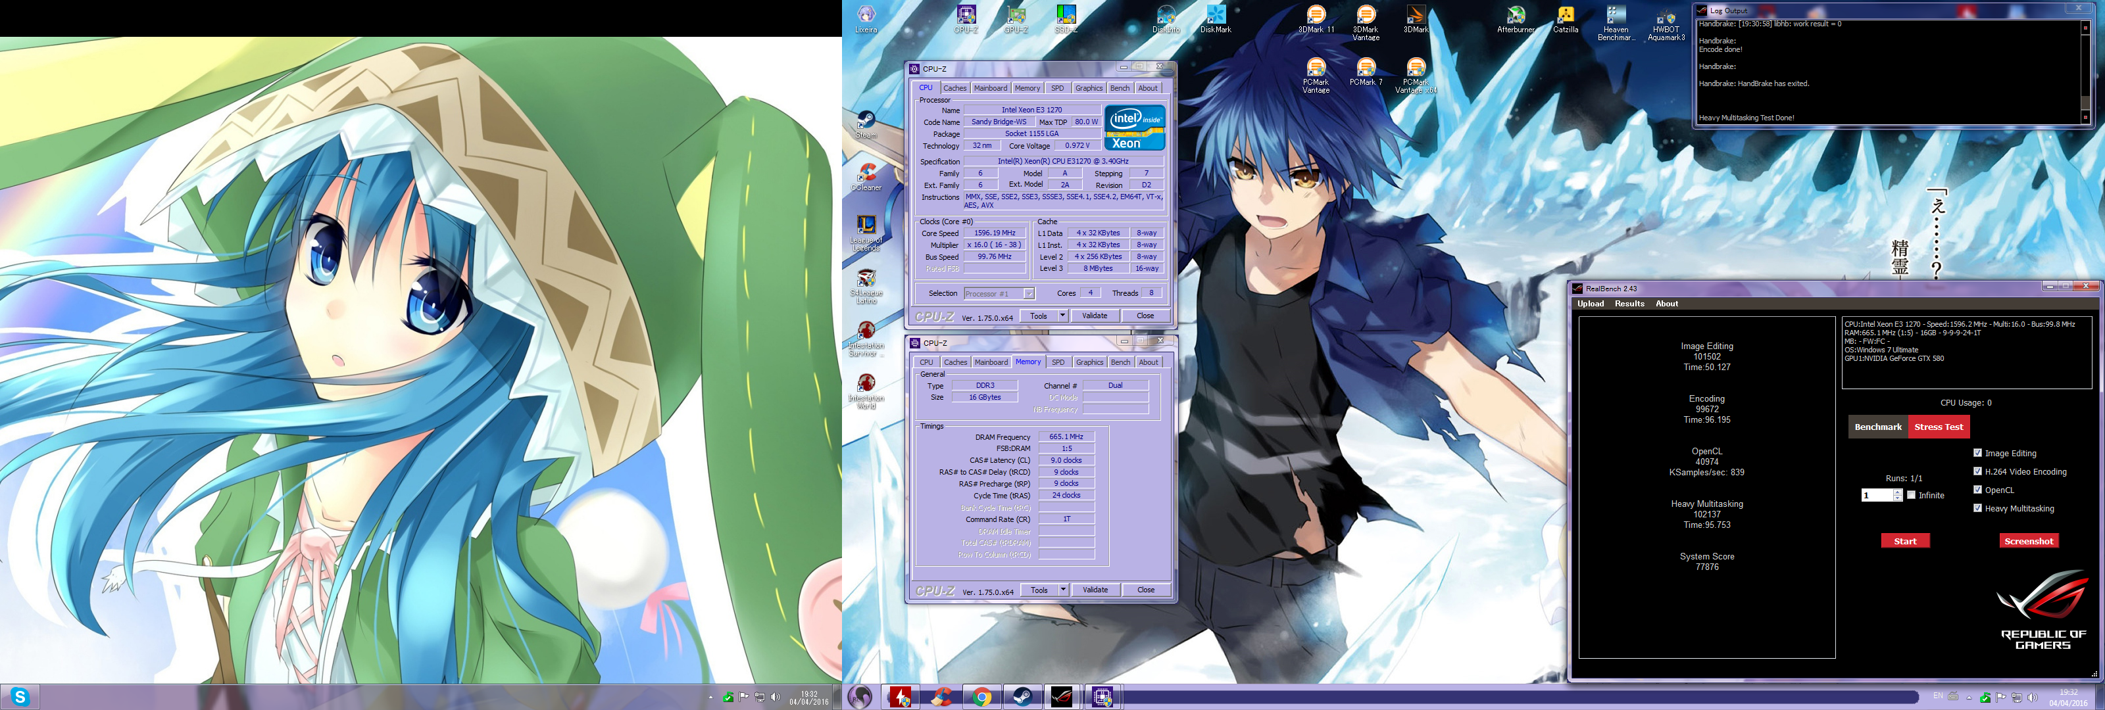Screen dimensions: 2105x710
Task: Click the Screenshot button in RealBench
Action: pos(2028,541)
